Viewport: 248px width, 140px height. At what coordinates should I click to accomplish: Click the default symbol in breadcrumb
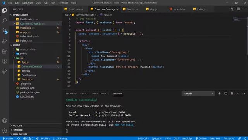[x=108, y=15]
